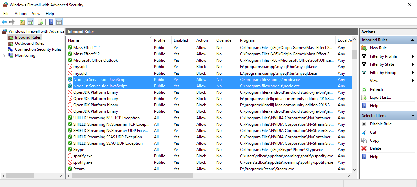This screenshot has height=187, width=417.
Task: Click the blue question mark toolbar icon
Action: 51,22
